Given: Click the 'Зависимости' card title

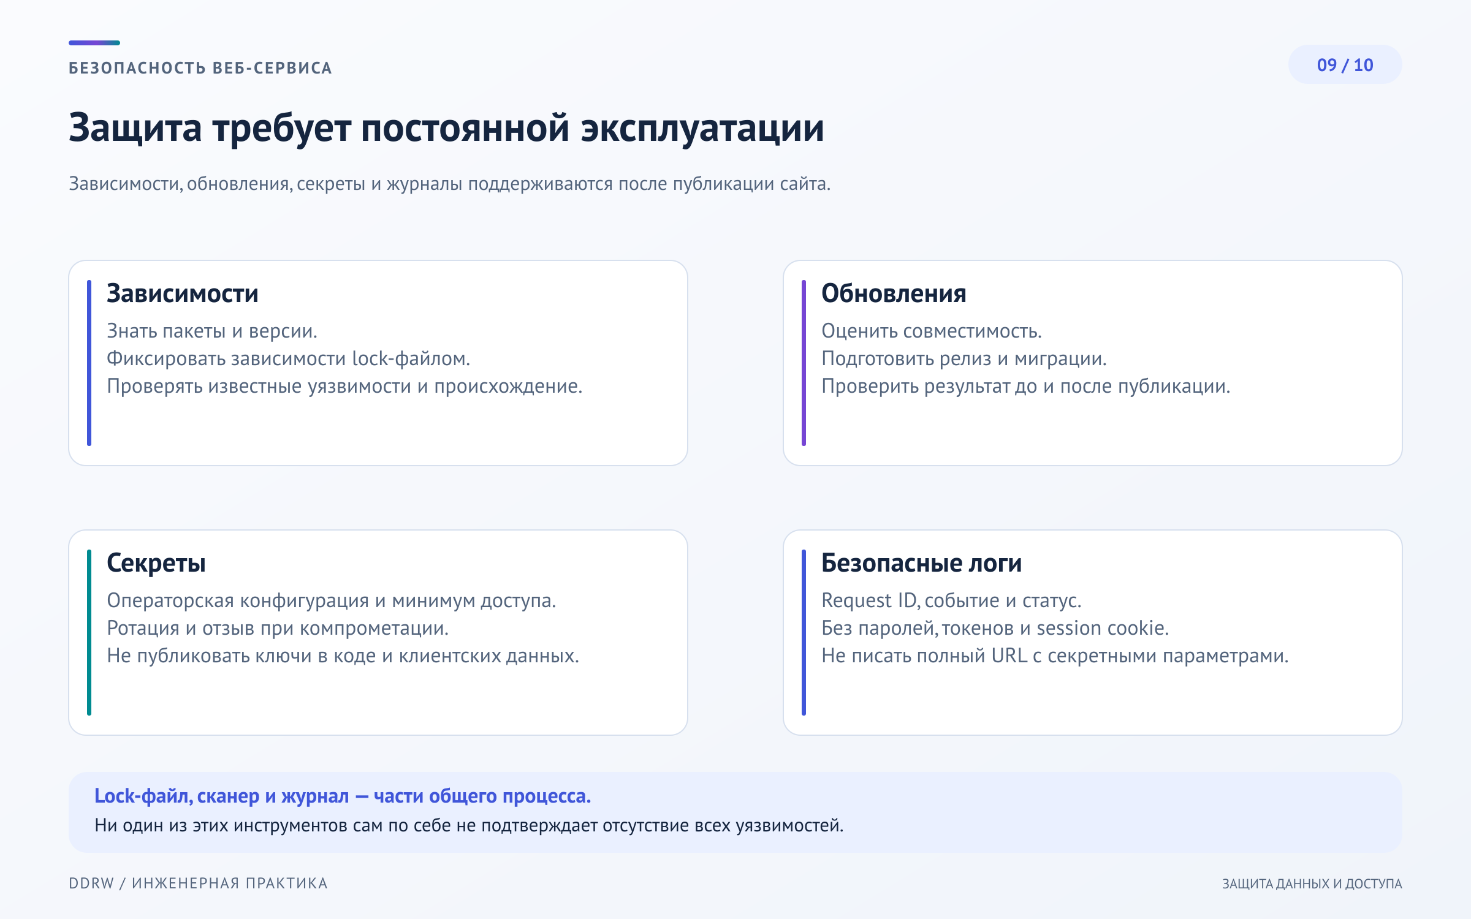Looking at the screenshot, I should click(183, 293).
